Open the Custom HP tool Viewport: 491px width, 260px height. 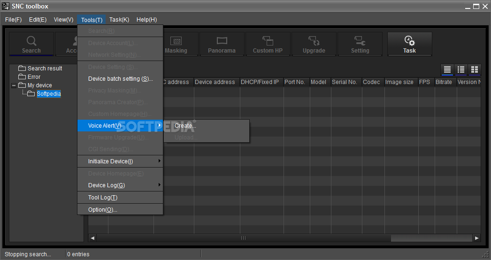click(x=268, y=44)
